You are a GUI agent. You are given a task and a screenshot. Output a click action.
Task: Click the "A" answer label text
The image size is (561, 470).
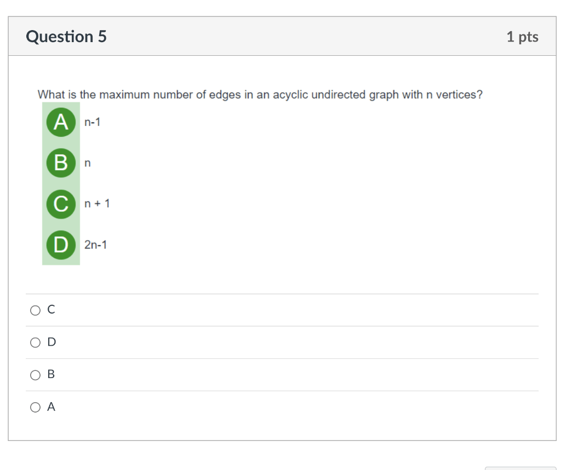(x=51, y=407)
